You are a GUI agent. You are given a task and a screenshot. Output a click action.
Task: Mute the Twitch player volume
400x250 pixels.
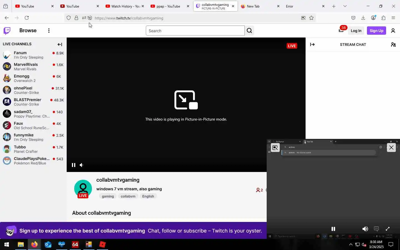point(81,165)
